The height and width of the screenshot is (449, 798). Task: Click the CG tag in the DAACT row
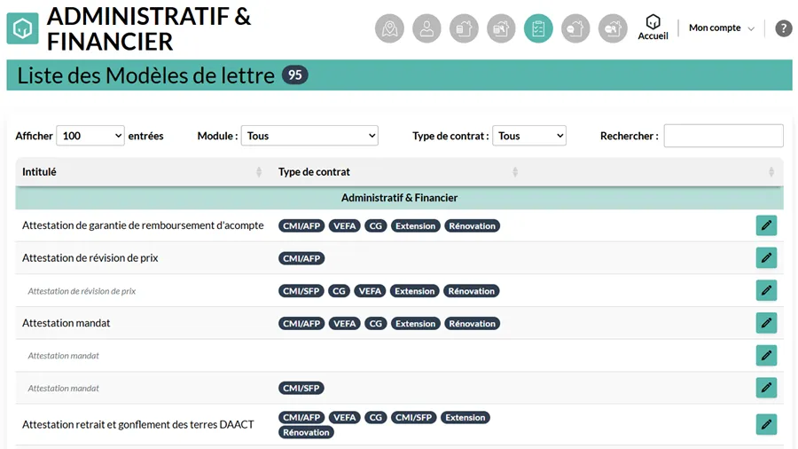pyautogui.click(x=376, y=417)
